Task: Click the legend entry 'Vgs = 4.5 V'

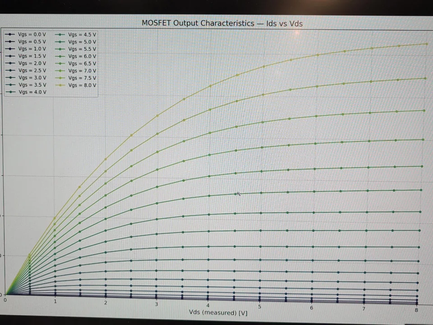Action: (75, 35)
